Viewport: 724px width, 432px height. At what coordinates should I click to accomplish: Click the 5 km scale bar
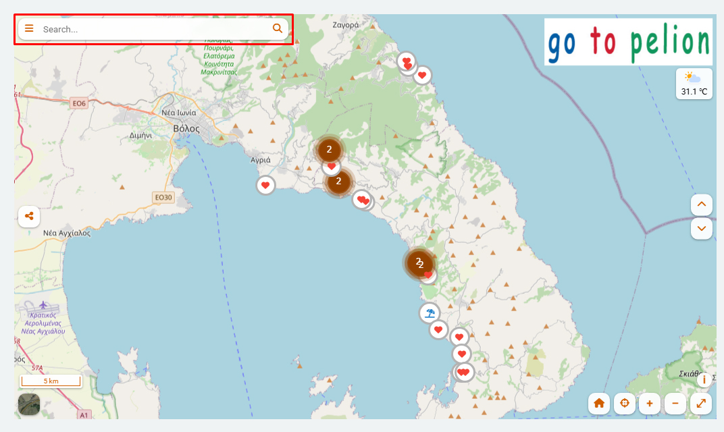pyautogui.click(x=51, y=381)
